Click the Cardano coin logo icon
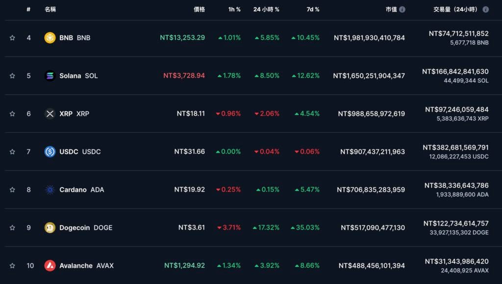The height and width of the screenshot is (284, 502). point(50,190)
